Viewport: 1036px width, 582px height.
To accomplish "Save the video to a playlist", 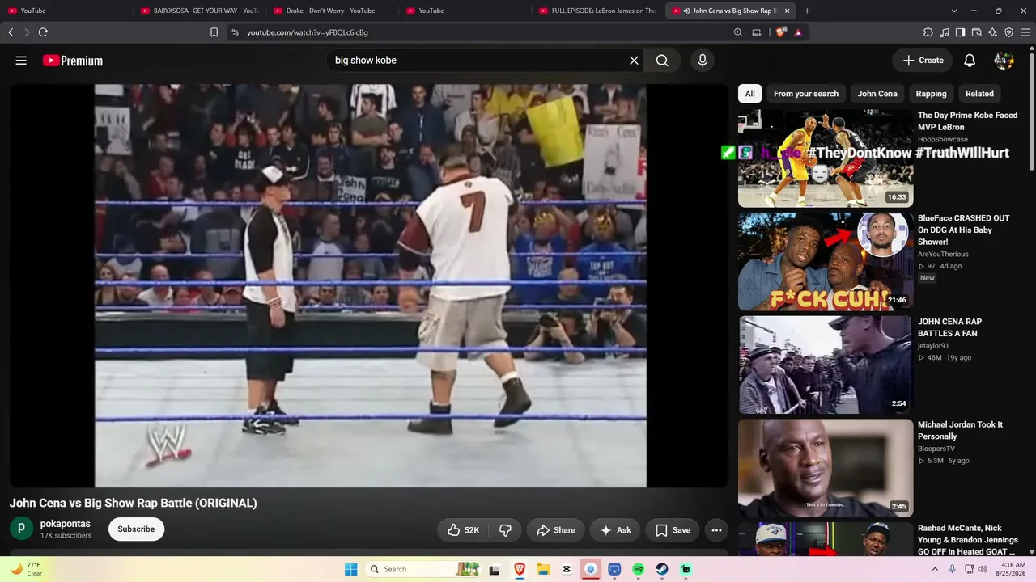I will tap(673, 530).
